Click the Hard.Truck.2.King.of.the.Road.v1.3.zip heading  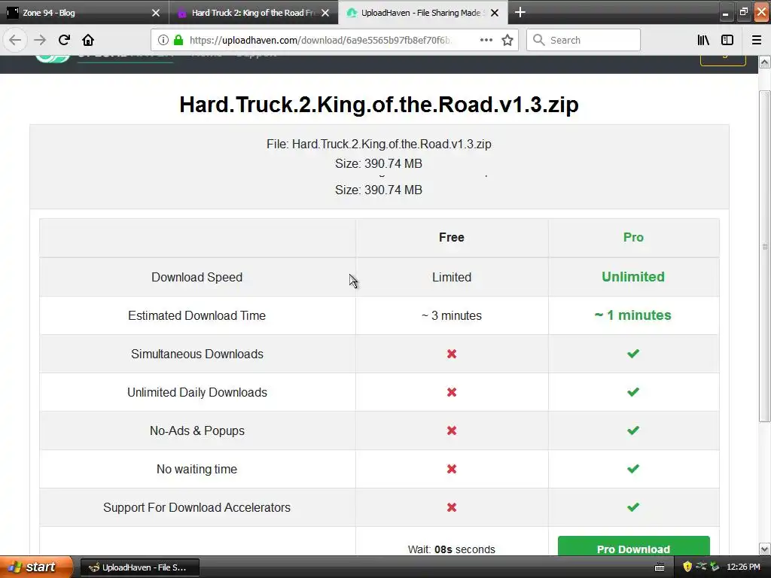click(x=379, y=104)
